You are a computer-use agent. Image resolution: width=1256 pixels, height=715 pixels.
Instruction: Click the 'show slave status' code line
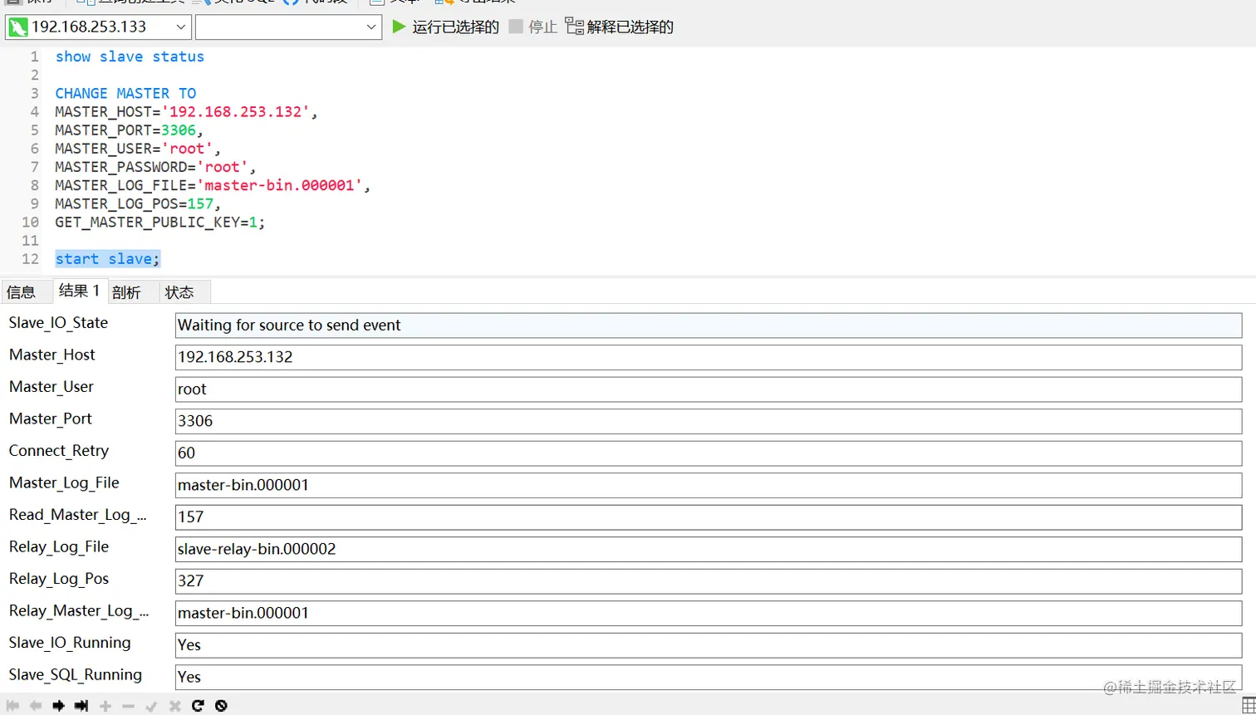130,56
